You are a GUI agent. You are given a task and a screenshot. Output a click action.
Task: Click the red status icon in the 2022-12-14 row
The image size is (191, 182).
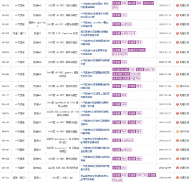pos(177,150)
